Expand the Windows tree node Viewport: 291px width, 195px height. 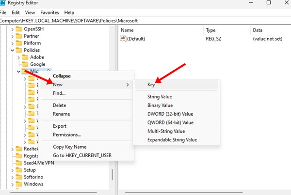(x=12, y=184)
